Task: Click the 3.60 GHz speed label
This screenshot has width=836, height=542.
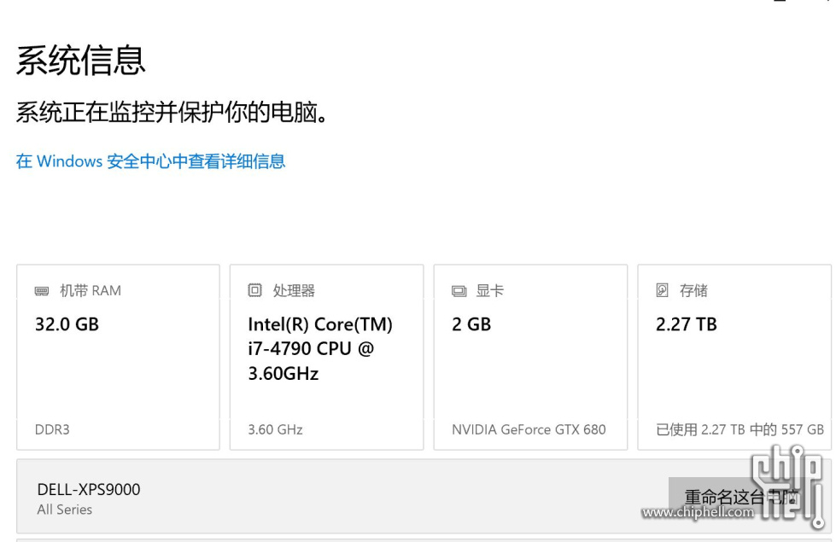Action: click(x=275, y=429)
